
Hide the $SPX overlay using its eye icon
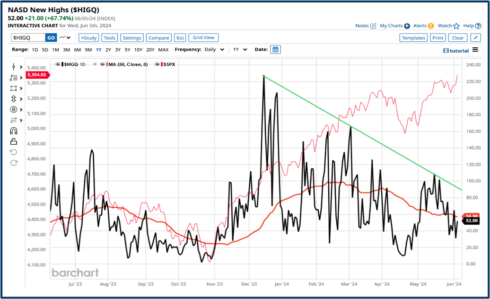[157, 63]
